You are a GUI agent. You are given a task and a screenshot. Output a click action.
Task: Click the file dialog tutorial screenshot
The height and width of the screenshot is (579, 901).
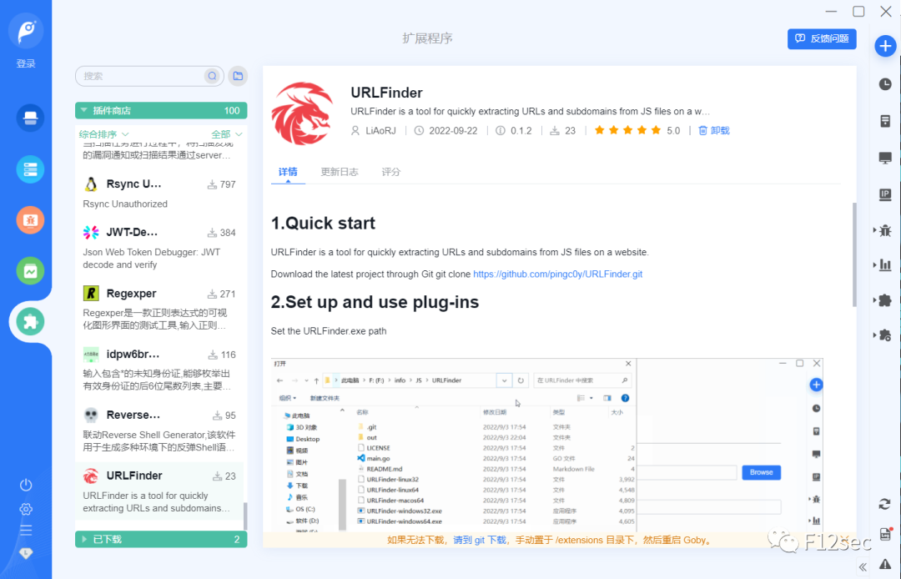tap(547, 446)
